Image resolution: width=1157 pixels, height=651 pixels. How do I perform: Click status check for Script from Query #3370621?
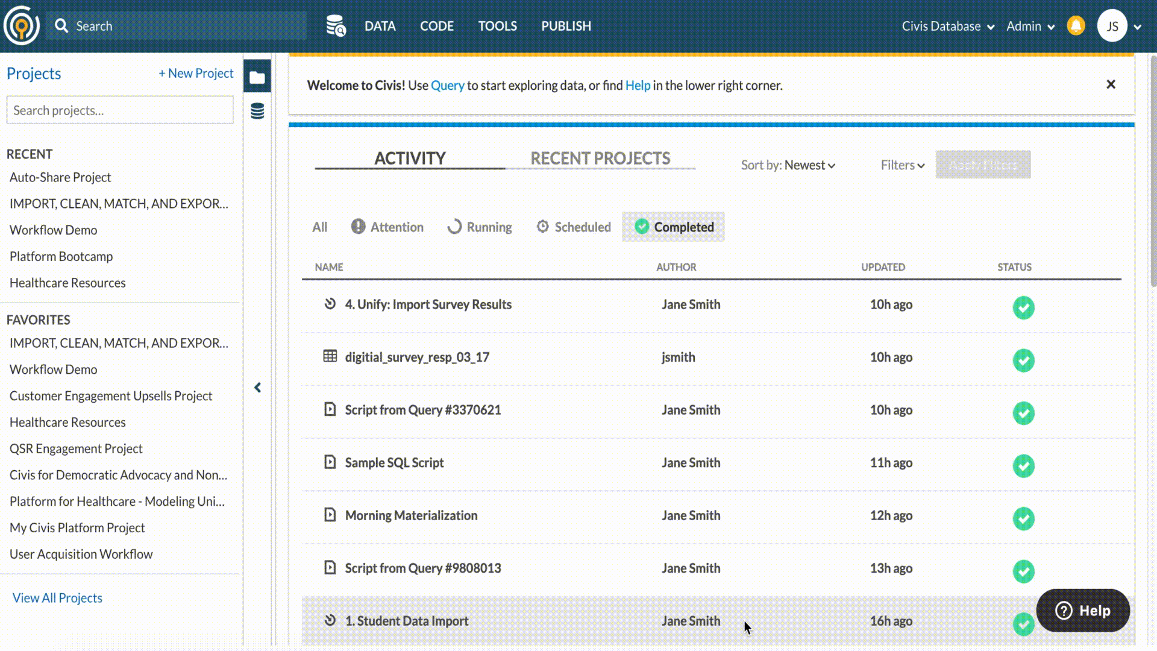tap(1023, 413)
